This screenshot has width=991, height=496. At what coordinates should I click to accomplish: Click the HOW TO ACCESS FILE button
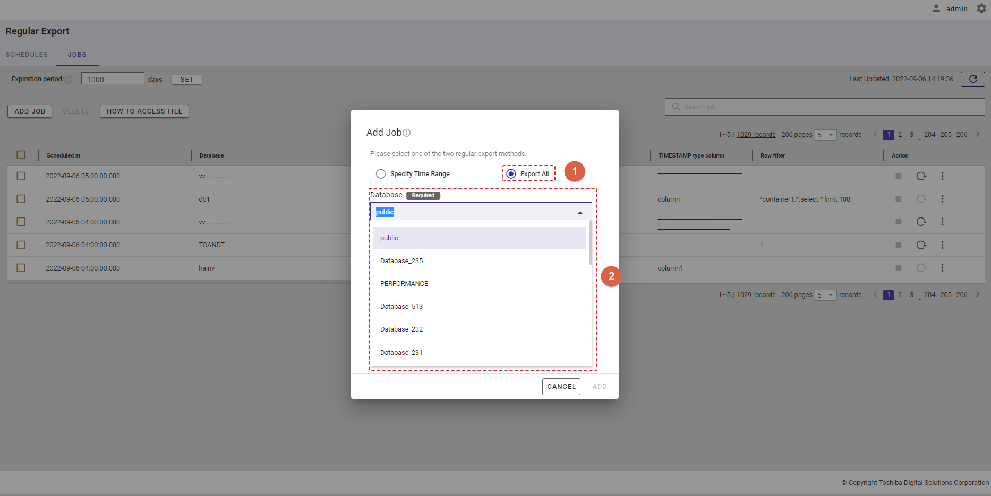tap(144, 111)
